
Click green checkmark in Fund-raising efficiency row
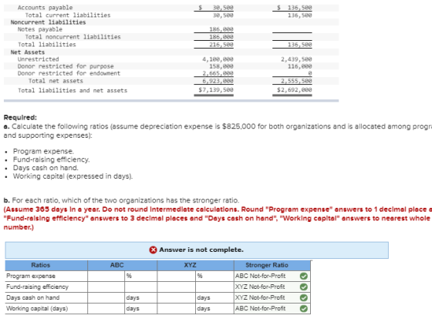pyautogui.click(x=304, y=287)
